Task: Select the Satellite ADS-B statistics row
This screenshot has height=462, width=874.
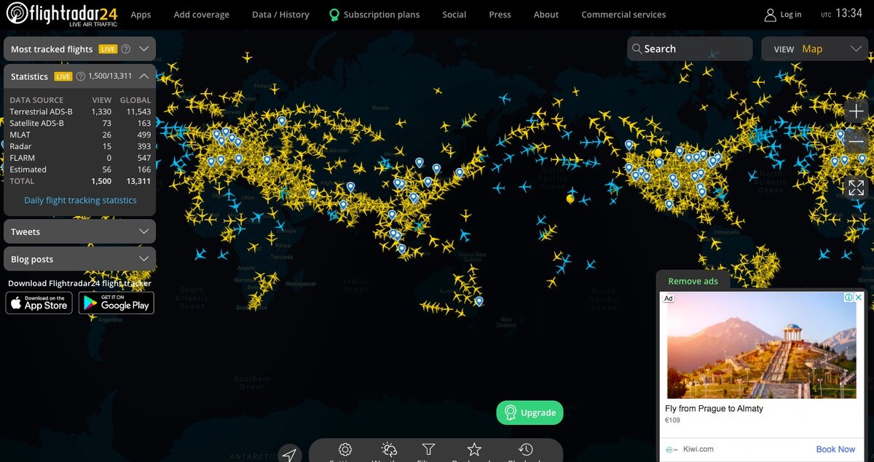Action: [80, 123]
